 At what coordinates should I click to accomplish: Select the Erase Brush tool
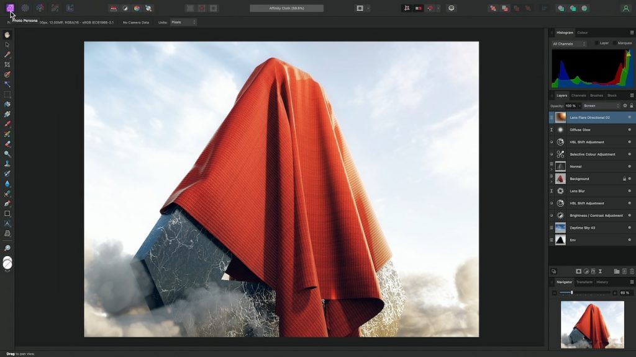click(x=7, y=144)
